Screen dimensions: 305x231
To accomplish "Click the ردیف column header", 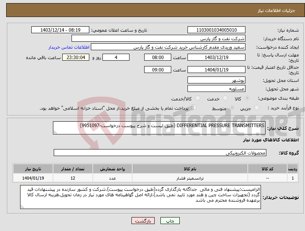I will pos(293,169).
